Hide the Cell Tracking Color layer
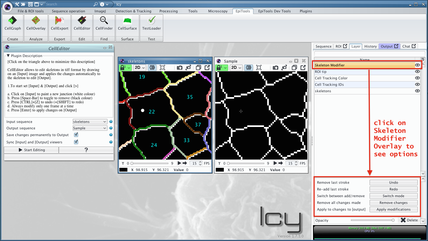 tap(417, 78)
